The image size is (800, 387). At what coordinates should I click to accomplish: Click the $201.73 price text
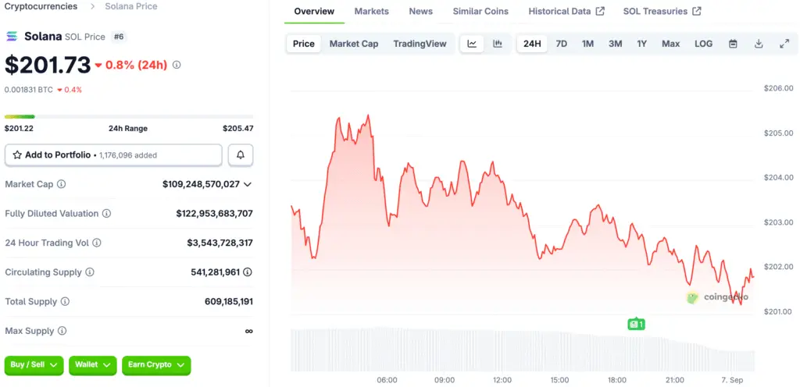(x=48, y=65)
